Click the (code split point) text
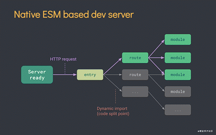 [x=113, y=114]
